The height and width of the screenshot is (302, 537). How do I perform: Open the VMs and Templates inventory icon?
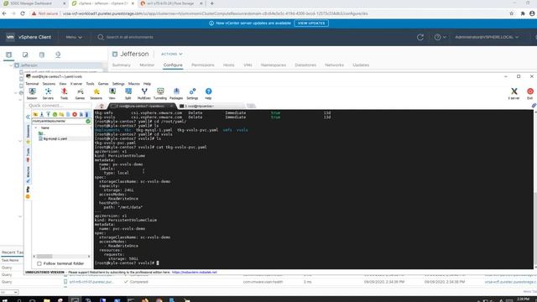click(x=25, y=55)
